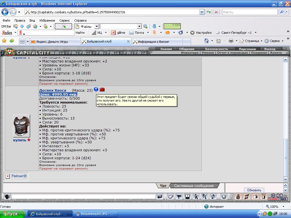
Task: Click the browser Back button
Action: [x=5, y=12]
